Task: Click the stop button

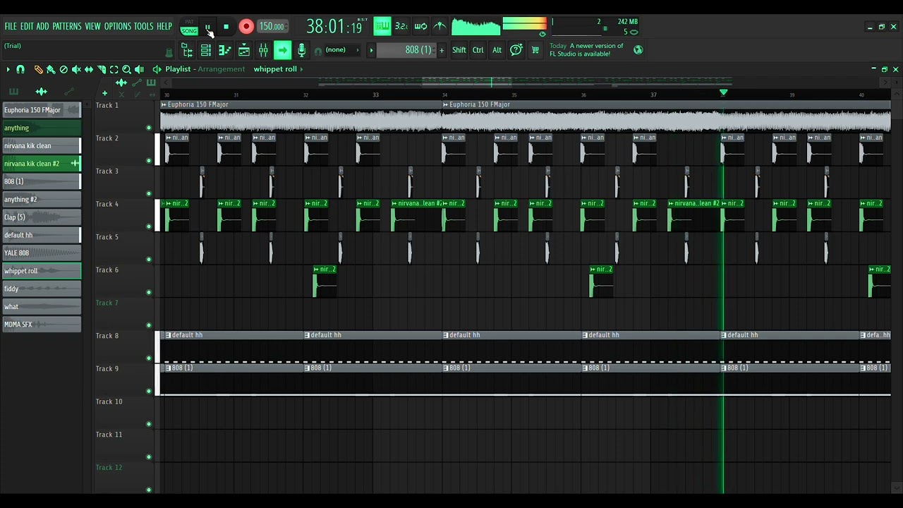Action: (226, 27)
